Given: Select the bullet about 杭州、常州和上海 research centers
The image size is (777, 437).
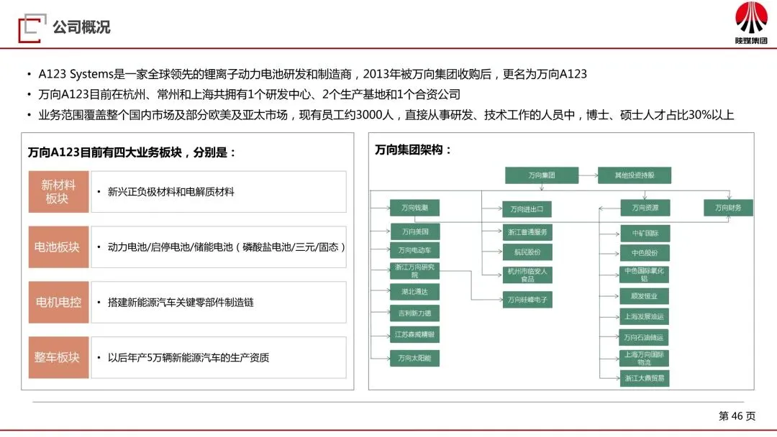Looking at the screenshot, I should (249, 95).
